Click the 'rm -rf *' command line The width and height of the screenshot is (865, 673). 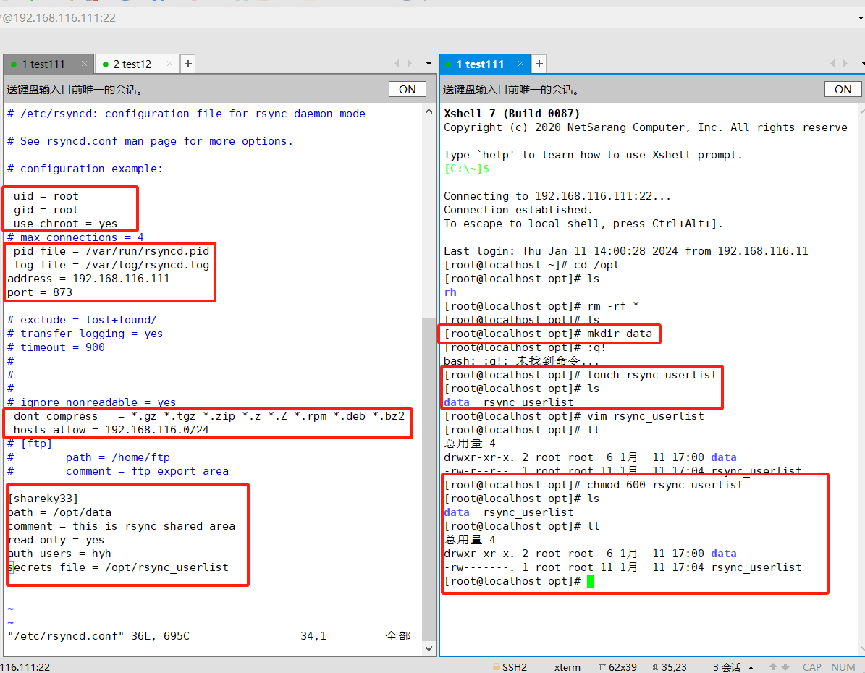pyautogui.click(x=541, y=306)
